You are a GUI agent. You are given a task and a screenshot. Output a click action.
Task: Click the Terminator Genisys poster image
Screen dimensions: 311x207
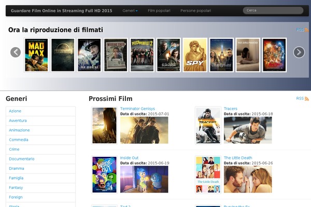coord(104,125)
